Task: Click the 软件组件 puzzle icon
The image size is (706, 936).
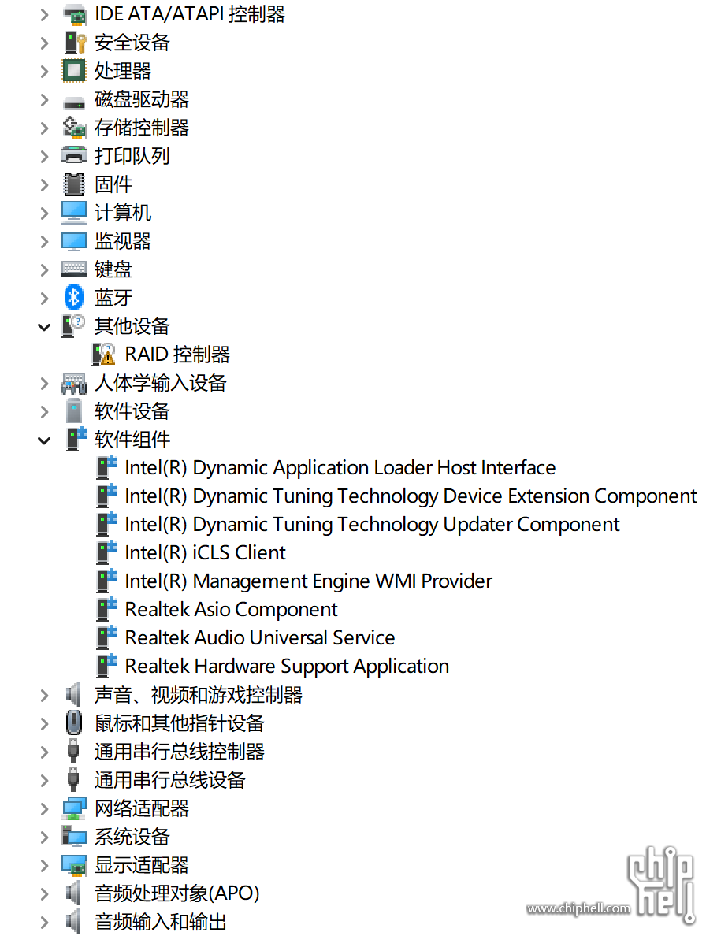Action: coord(76,440)
